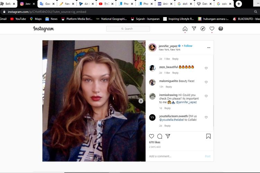Open activity feed heart icon in navbar
The height and width of the screenshot is (173, 260).
(212, 29)
